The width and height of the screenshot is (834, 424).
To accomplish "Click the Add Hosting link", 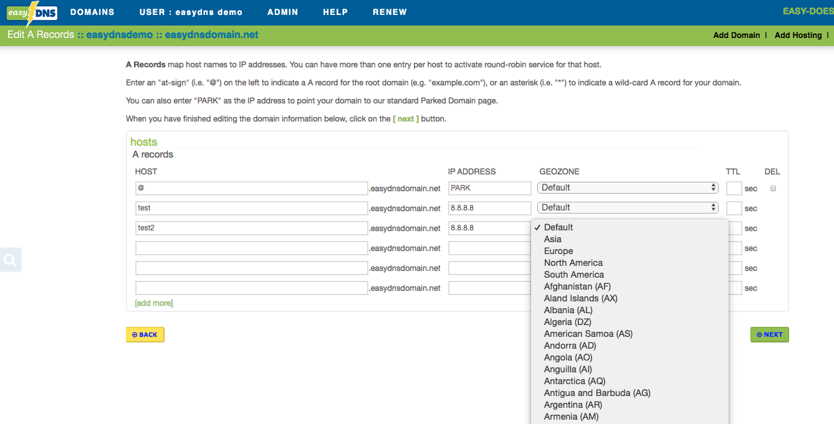I will [x=798, y=35].
